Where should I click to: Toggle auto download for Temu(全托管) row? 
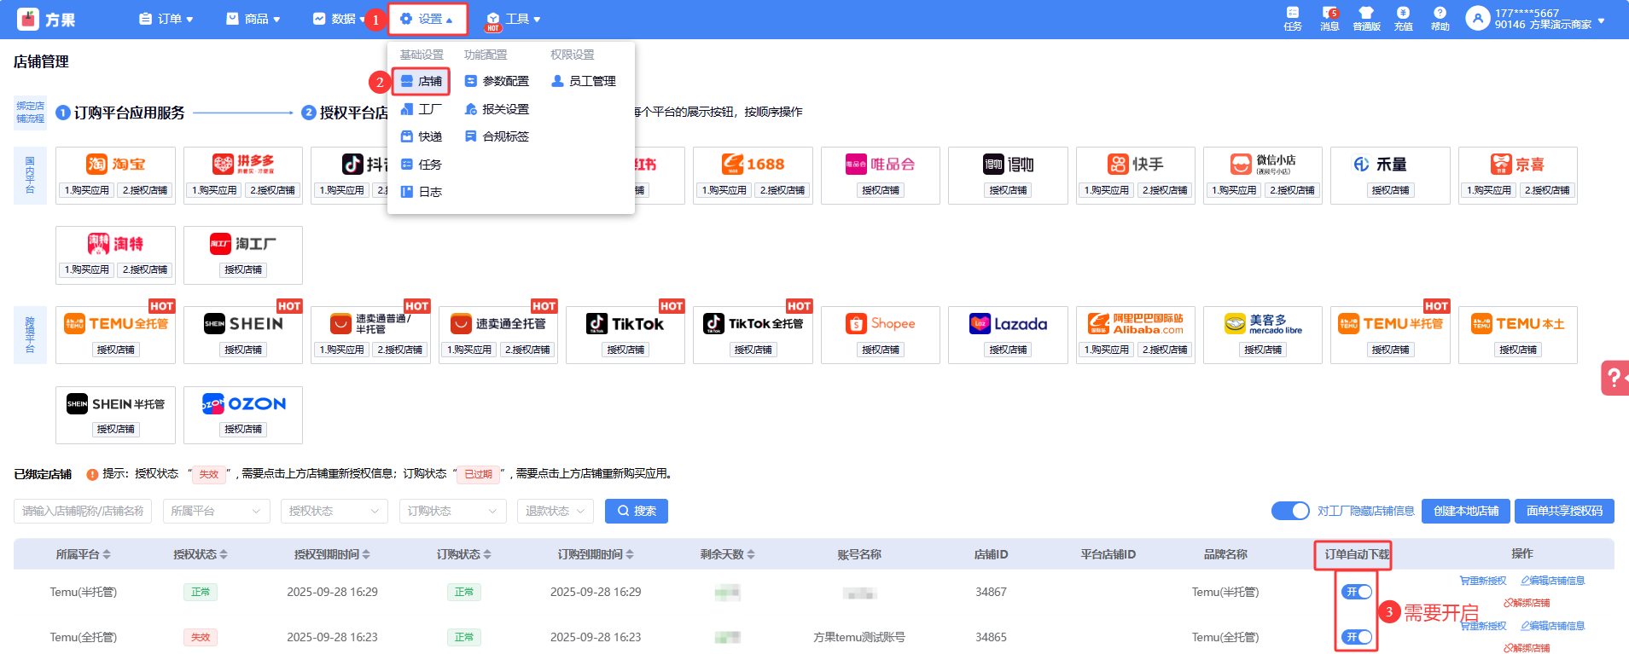(1356, 637)
